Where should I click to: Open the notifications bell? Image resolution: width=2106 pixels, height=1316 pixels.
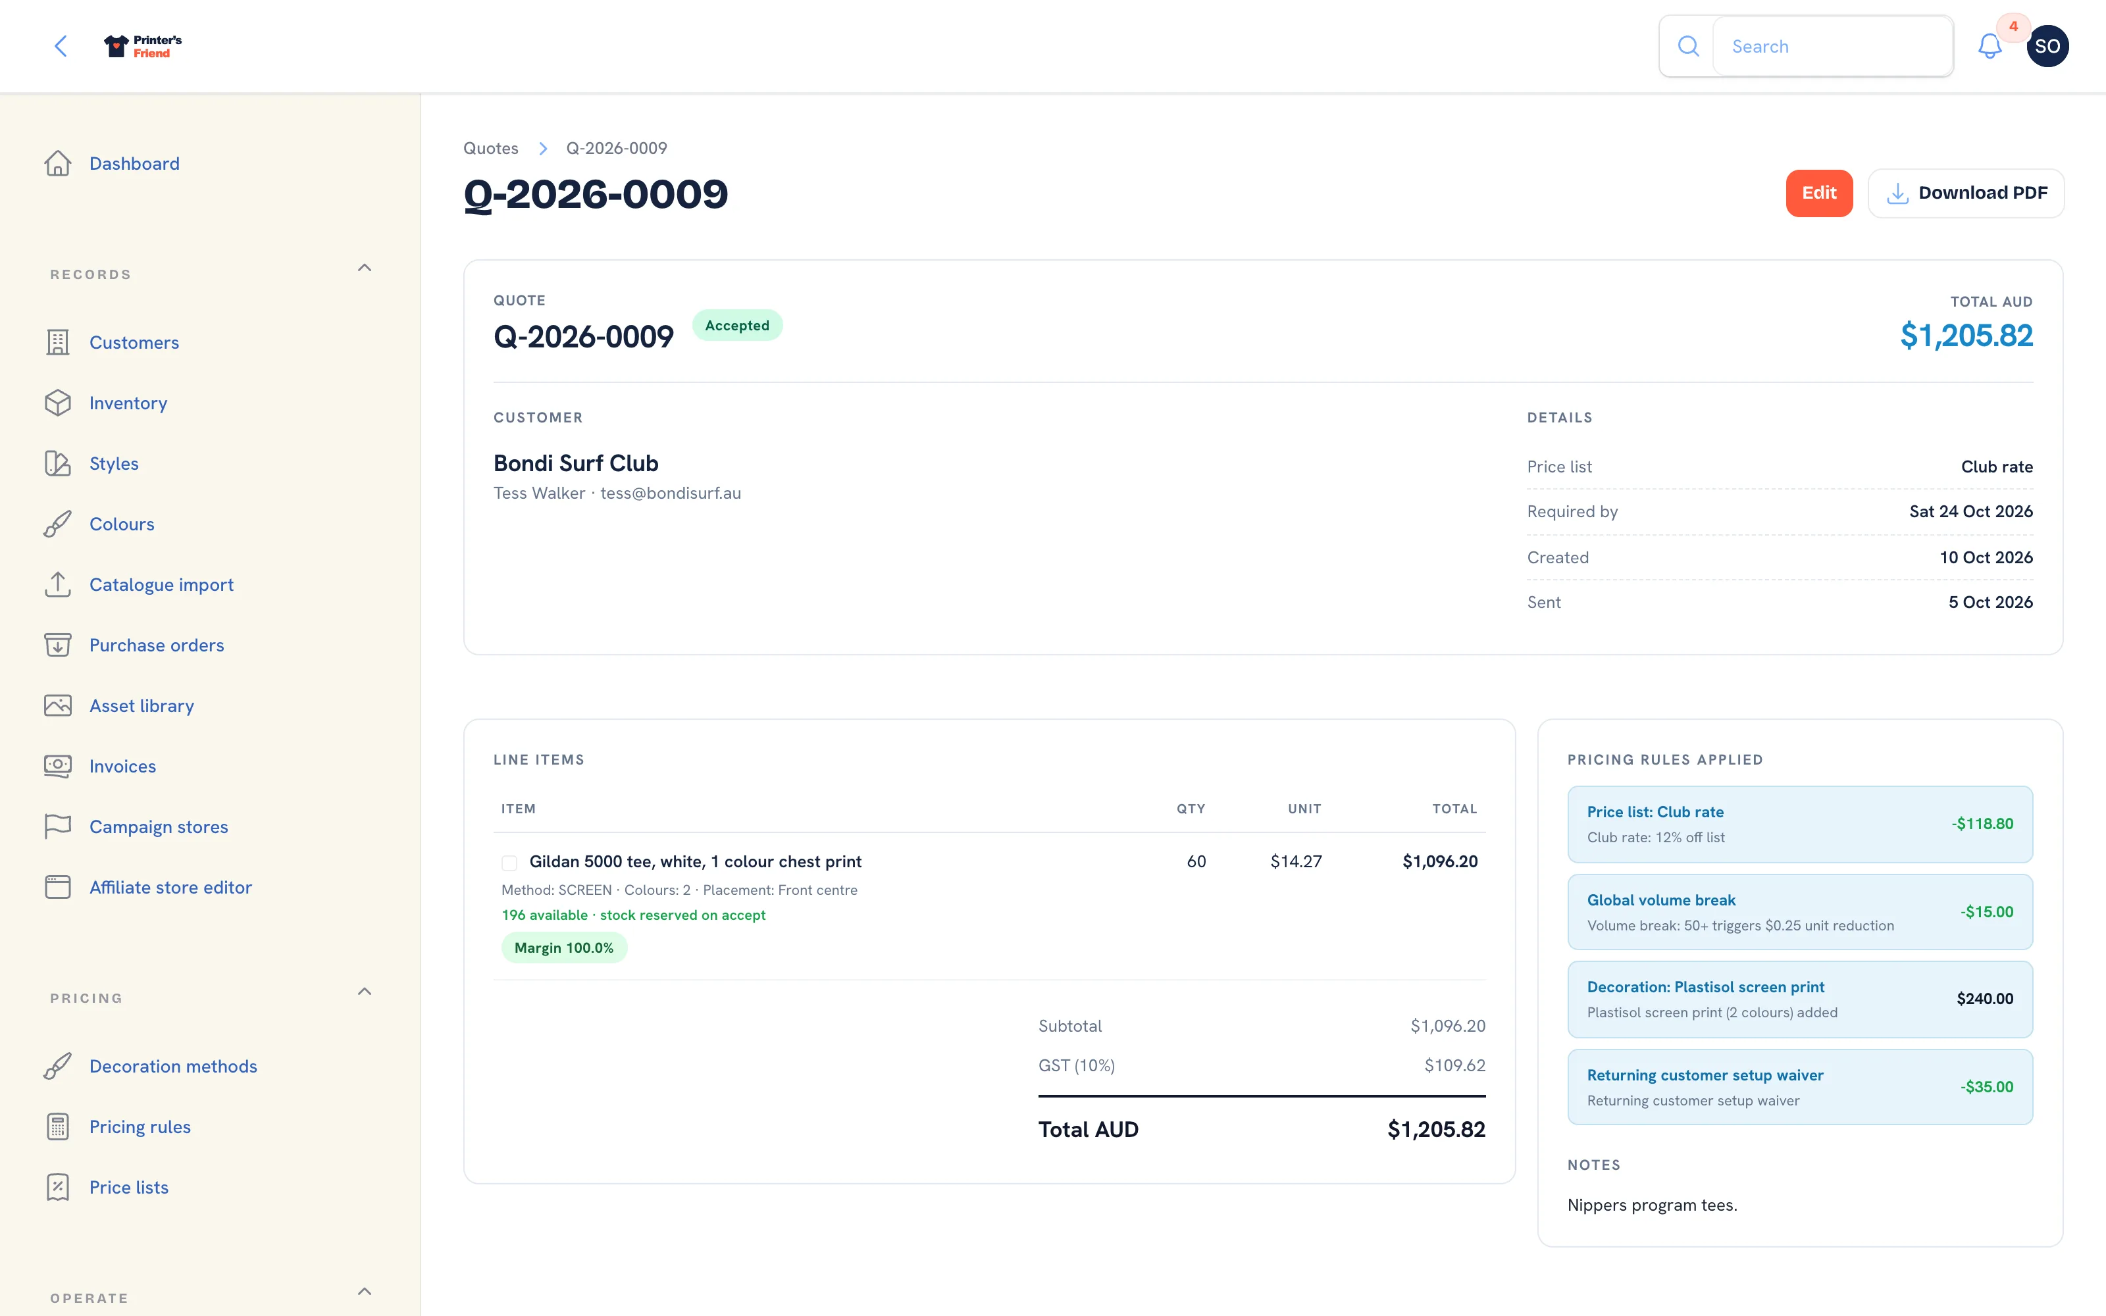(x=1990, y=46)
